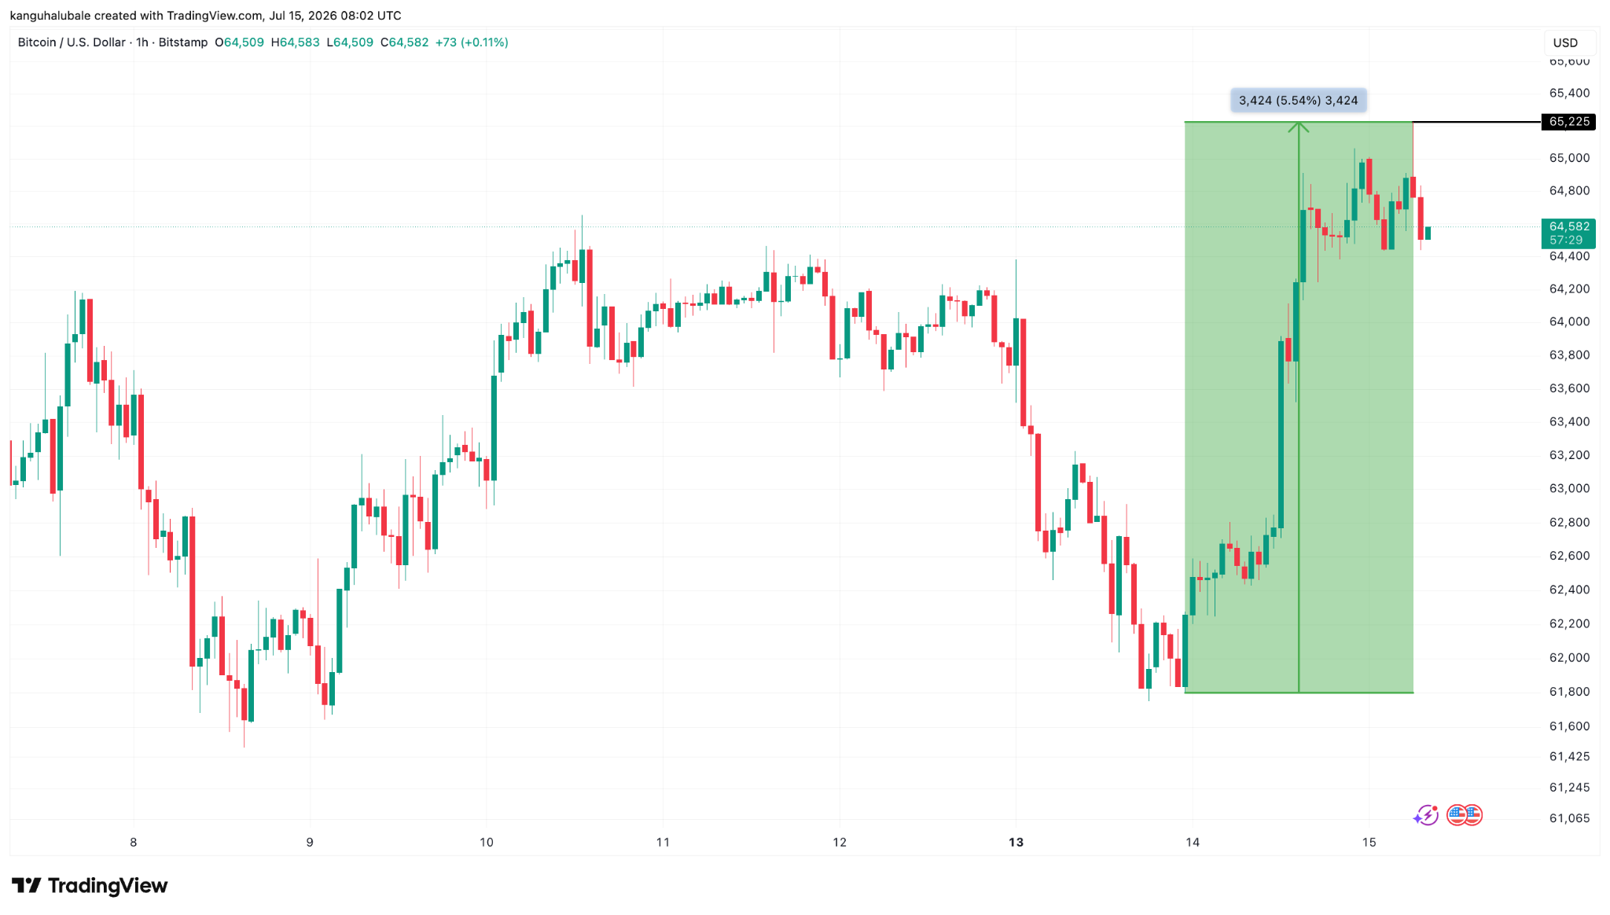Click the green 64,582 current price label
Image resolution: width=1610 pixels, height=915 pixels.
coord(1568,233)
